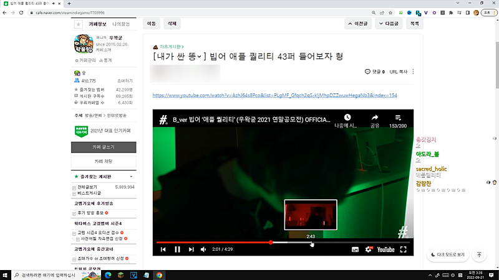Open YouTube player settings gear
The width and height of the screenshot is (499, 280).
pos(369,250)
